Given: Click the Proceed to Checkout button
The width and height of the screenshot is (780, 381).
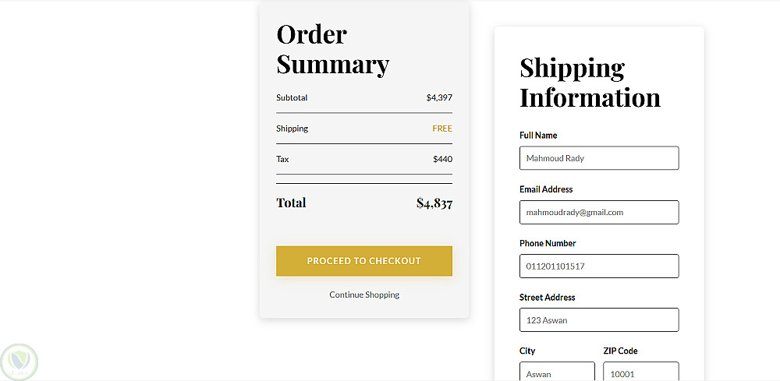Looking at the screenshot, I should tap(363, 261).
